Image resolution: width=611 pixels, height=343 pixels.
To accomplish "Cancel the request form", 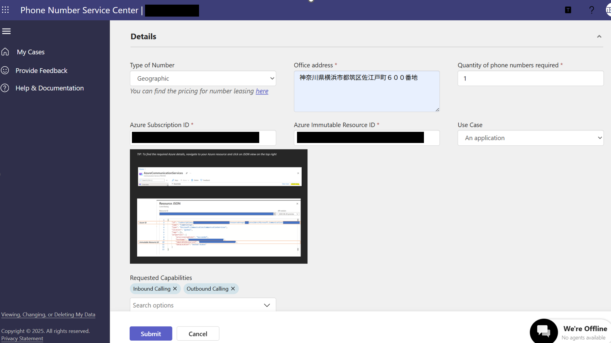I will coord(198,334).
